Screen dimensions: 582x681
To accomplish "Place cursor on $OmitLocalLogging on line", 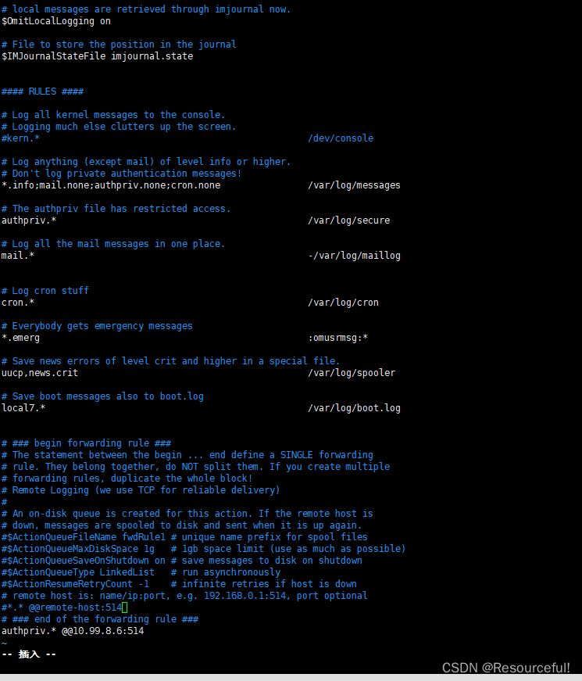I will pyautogui.click(x=55, y=21).
